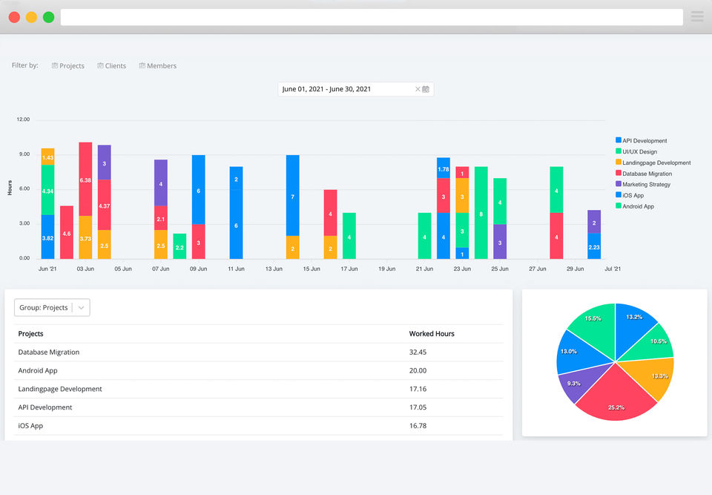Toggle Marketing Strategy legend entry
Screen dimensions: 712x495
[642, 184]
